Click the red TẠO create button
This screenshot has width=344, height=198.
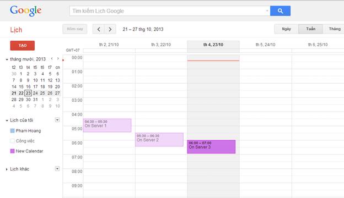point(23,46)
